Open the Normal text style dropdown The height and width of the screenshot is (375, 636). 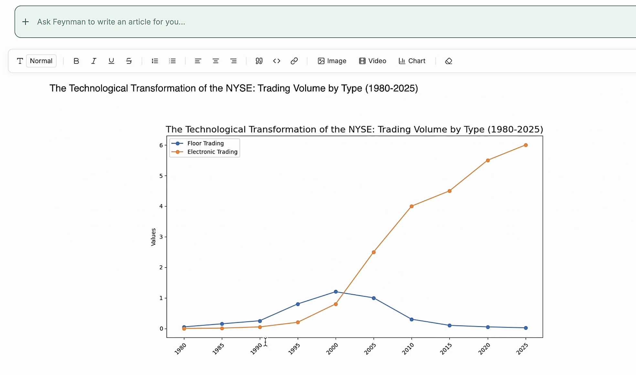point(41,61)
